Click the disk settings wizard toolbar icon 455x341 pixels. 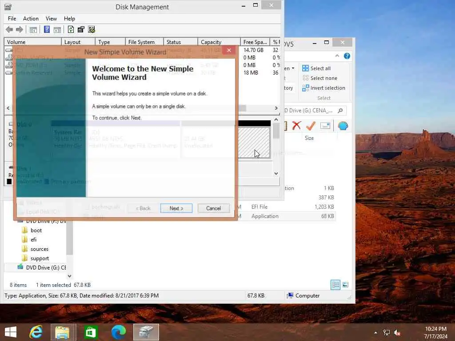point(92,29)
